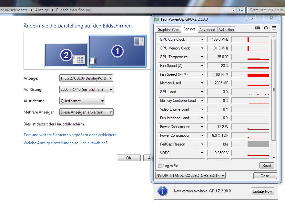Click the Close button in GPU-Z
Screen dimensions: 285x215
(265, 176)
